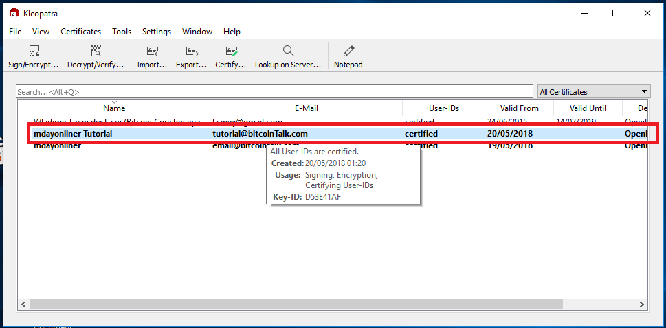Screen dimensions: 666x328
Task: Open the View menu
Action: coord(41,32)
